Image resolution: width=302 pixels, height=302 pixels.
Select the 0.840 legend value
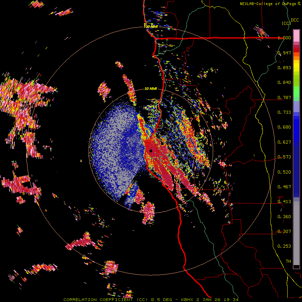point(284,83)
